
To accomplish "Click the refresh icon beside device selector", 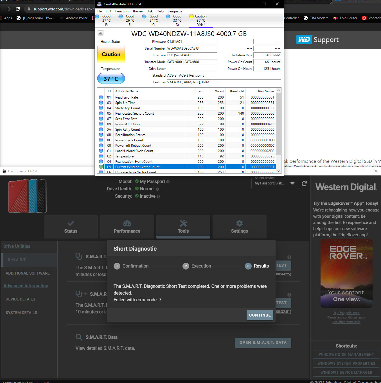I will coord(304,184).
